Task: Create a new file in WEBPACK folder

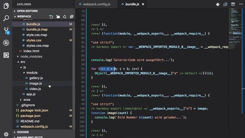Action: 51,16
